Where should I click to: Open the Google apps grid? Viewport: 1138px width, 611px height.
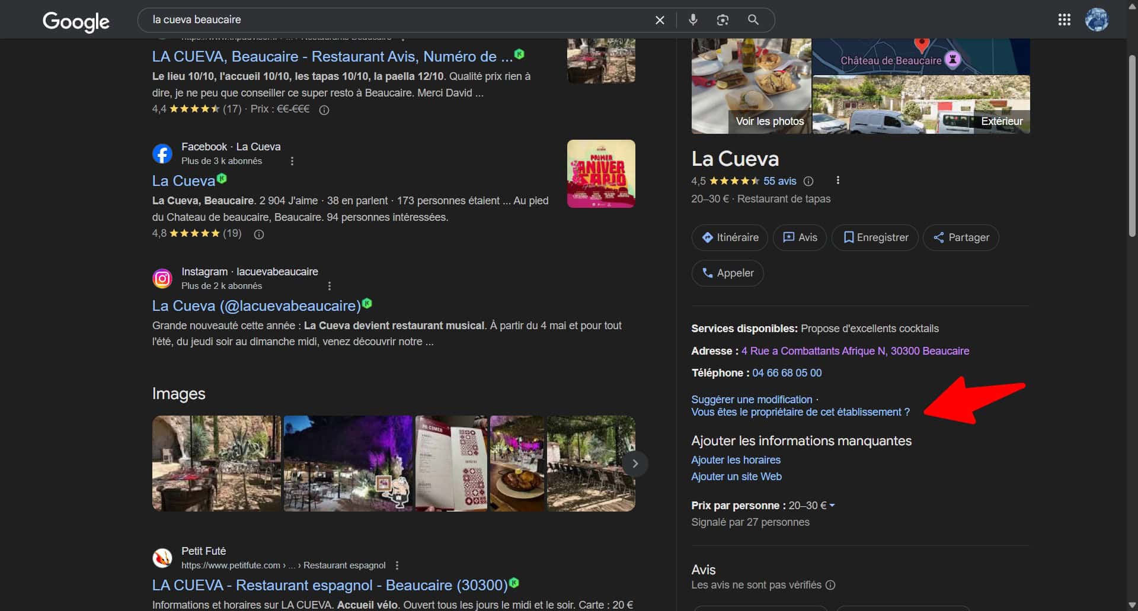(x=1065, y=20)
